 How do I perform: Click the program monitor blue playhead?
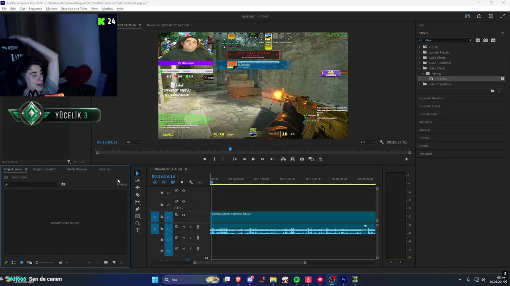coord(230,149)
